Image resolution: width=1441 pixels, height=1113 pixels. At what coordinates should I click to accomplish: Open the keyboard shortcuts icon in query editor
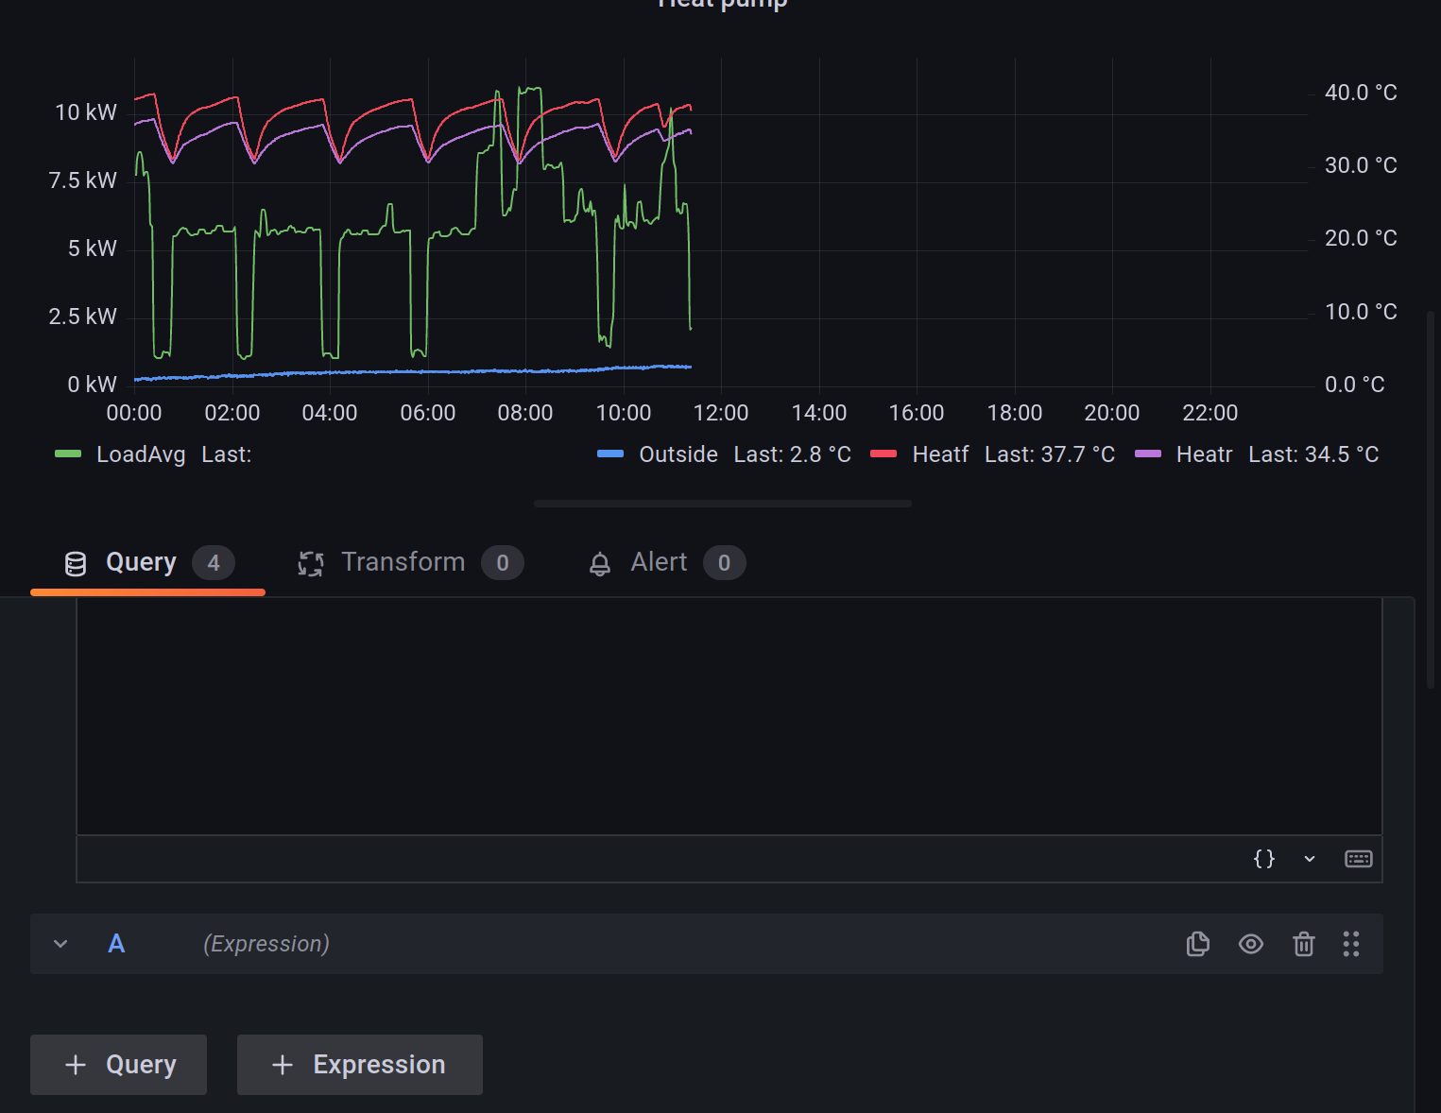click(1358, 858)
